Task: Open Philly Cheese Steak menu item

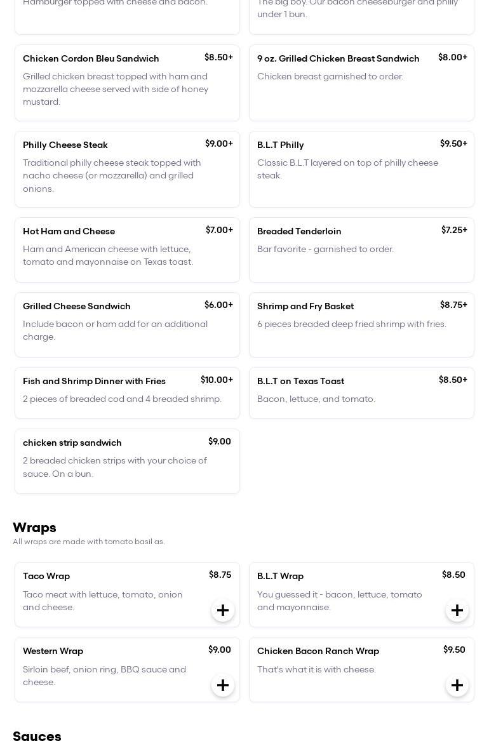Action: point(127,169)
